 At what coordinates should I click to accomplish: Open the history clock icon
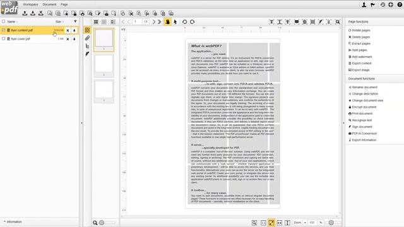(383, 4)
